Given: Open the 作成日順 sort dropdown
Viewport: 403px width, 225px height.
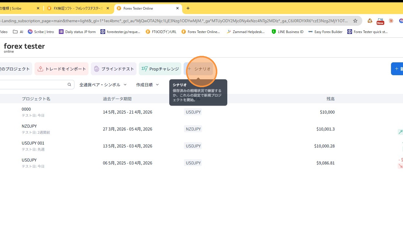Looking at the screenshot, I should pos(148,85).
